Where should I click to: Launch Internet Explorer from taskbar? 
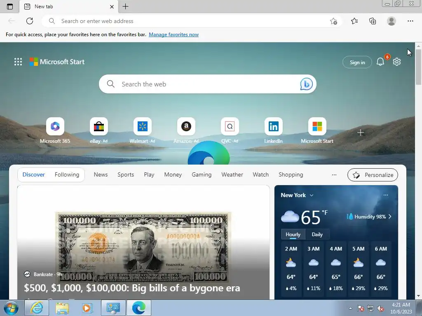(x=37, y=308)
